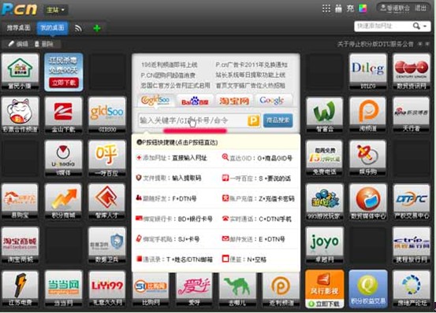The image size is (436, 313).
Task: Open the red 金山下载 tile
Action: pos(63,115)
